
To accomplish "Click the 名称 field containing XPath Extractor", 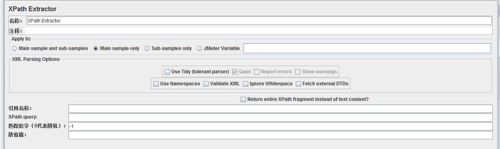I will tap(259, 21).
